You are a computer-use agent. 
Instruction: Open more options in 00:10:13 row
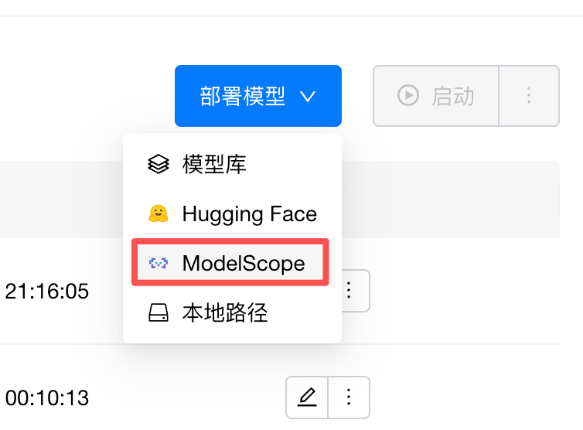tap(349, 398)
